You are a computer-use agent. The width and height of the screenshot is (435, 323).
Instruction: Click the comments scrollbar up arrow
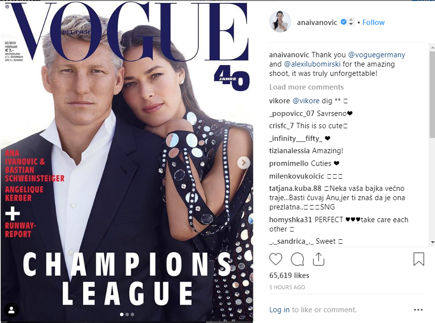coord(433,48)
